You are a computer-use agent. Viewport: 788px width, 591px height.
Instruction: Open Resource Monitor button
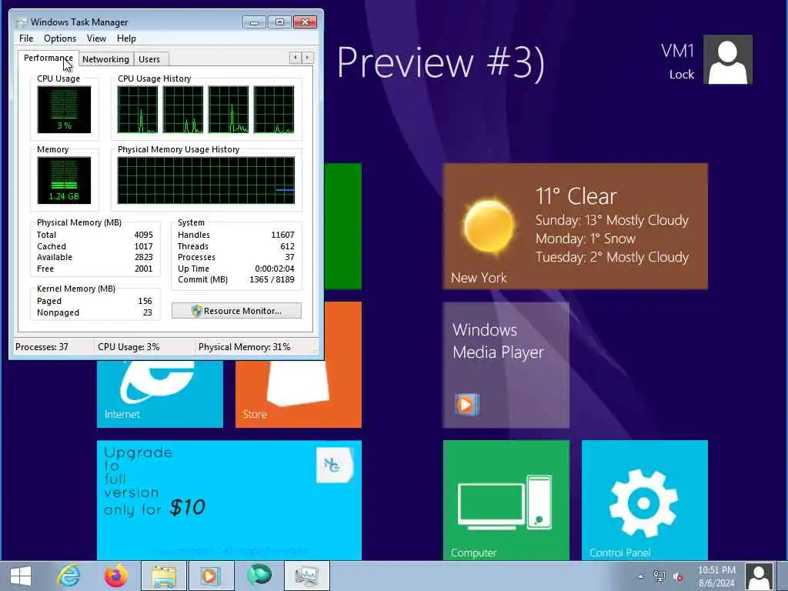[x=236, y=311]
